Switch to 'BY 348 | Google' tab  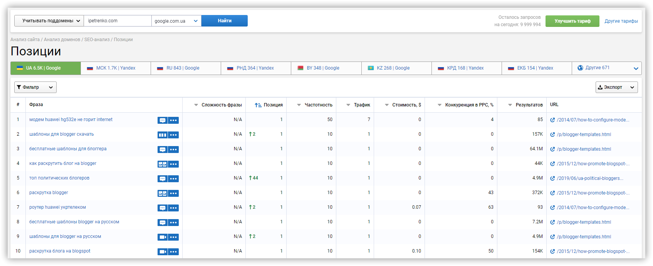pyautogui.click(x=326, y=68)
